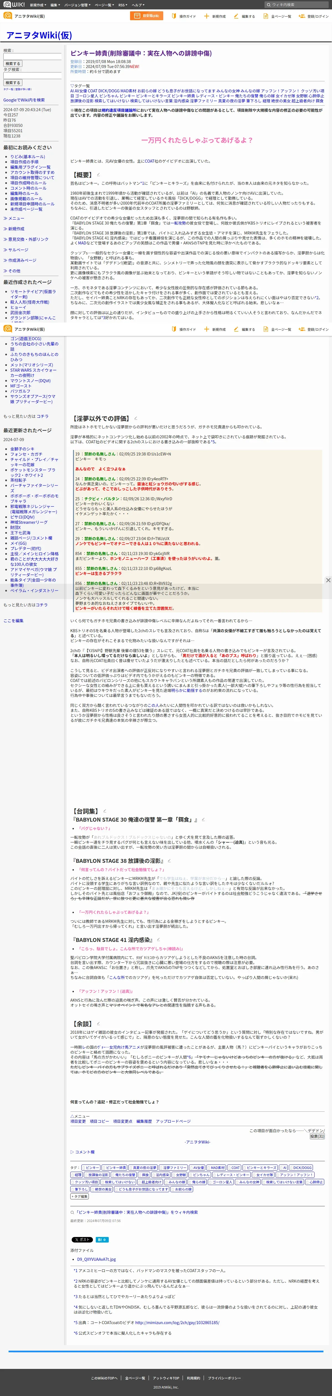
Task: Open 新規項目申請時のルール sidebar link
Action: [x=33, y=204]
